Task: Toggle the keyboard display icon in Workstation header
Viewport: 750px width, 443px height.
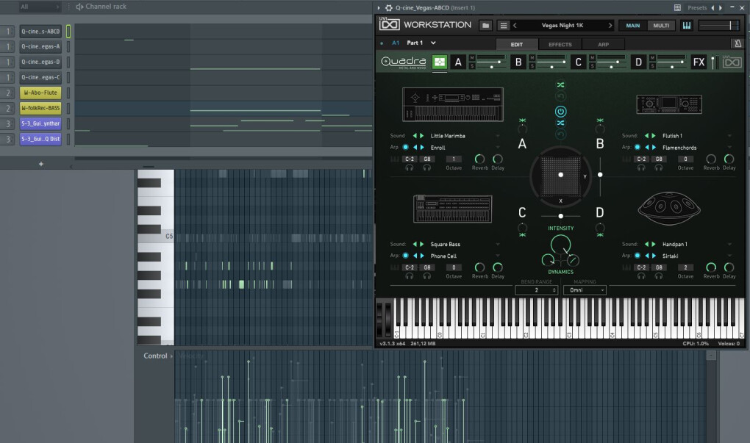Action: tap(687, 25)
